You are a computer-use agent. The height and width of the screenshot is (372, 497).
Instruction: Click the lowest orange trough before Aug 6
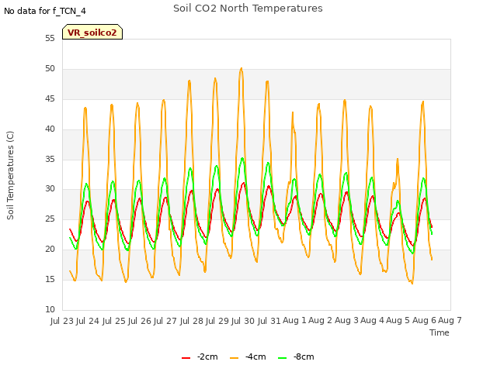pos(412,283)
